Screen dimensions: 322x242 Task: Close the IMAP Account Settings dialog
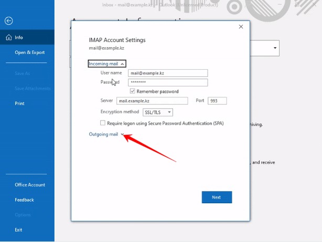(241, 27)
